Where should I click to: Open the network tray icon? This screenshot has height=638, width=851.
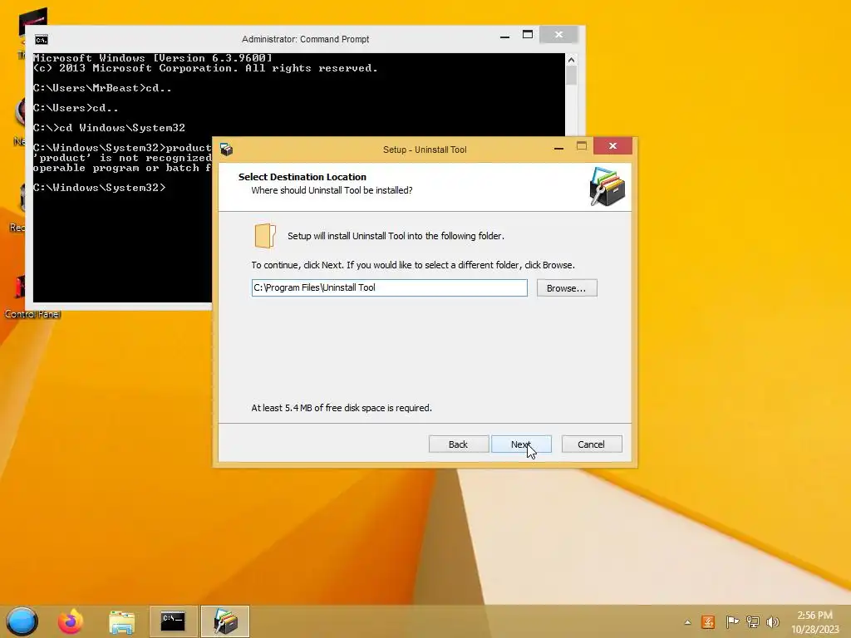(x=752, y=621)
